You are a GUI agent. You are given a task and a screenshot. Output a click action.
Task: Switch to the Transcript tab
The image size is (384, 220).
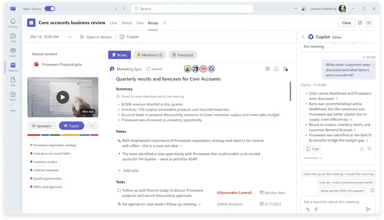(183, 55)
